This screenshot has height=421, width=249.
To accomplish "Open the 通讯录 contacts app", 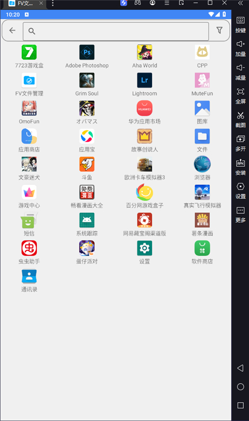I will tap(29, 276).
